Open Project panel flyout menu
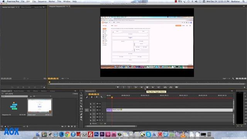247x139 pixels. click(75, 91)
